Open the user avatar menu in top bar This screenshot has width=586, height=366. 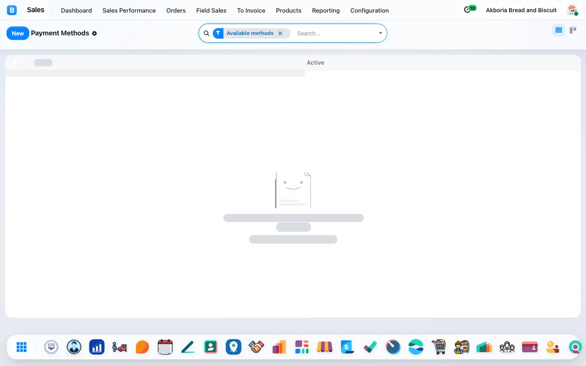point(572,10)
